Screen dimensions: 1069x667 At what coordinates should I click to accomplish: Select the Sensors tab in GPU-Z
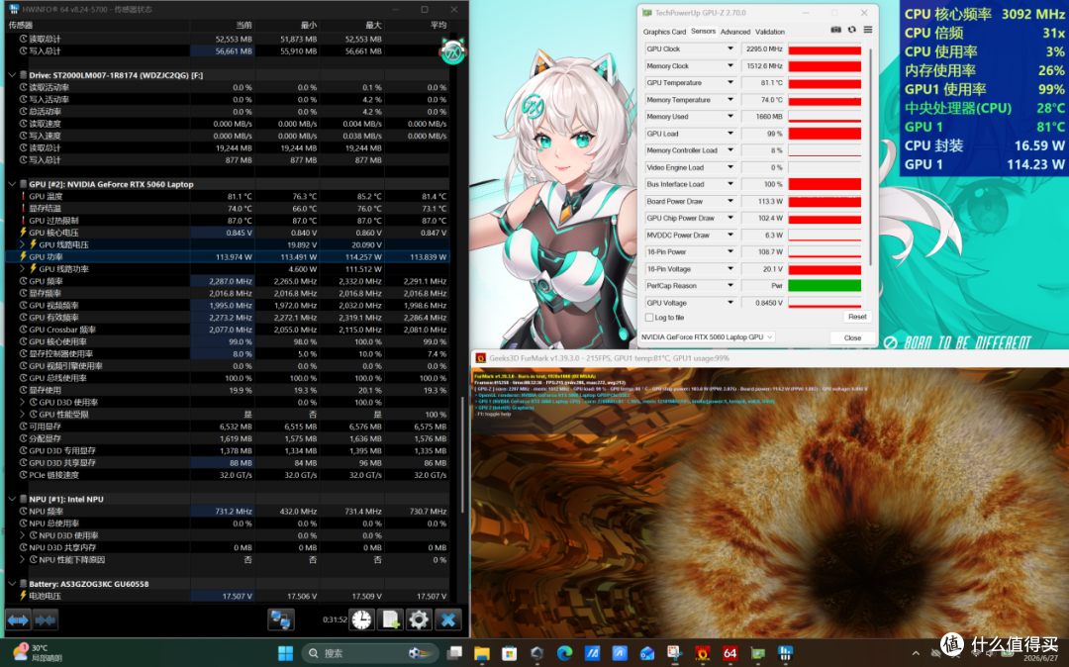click(x=703, y=32)
